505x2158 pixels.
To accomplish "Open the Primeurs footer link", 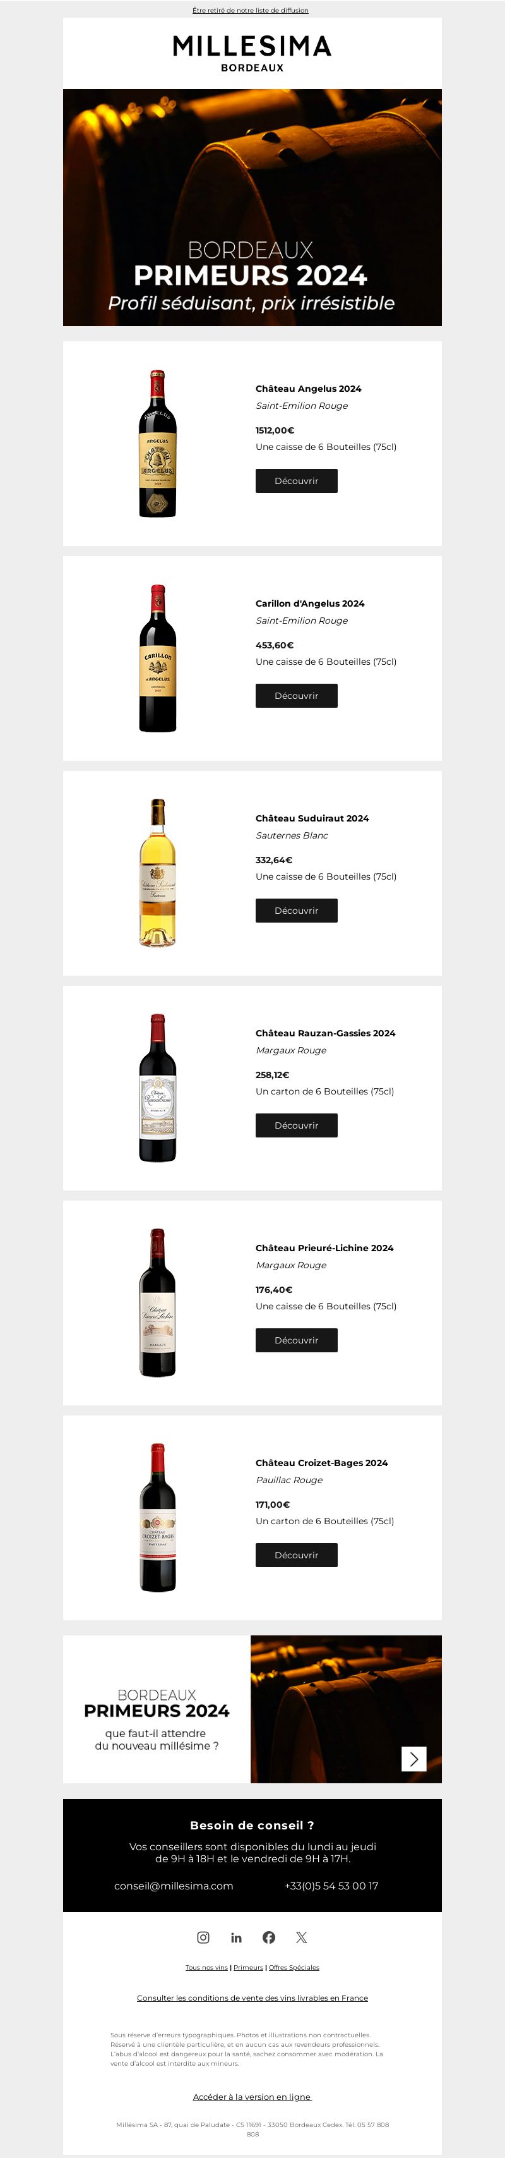I will [248, 1967].
